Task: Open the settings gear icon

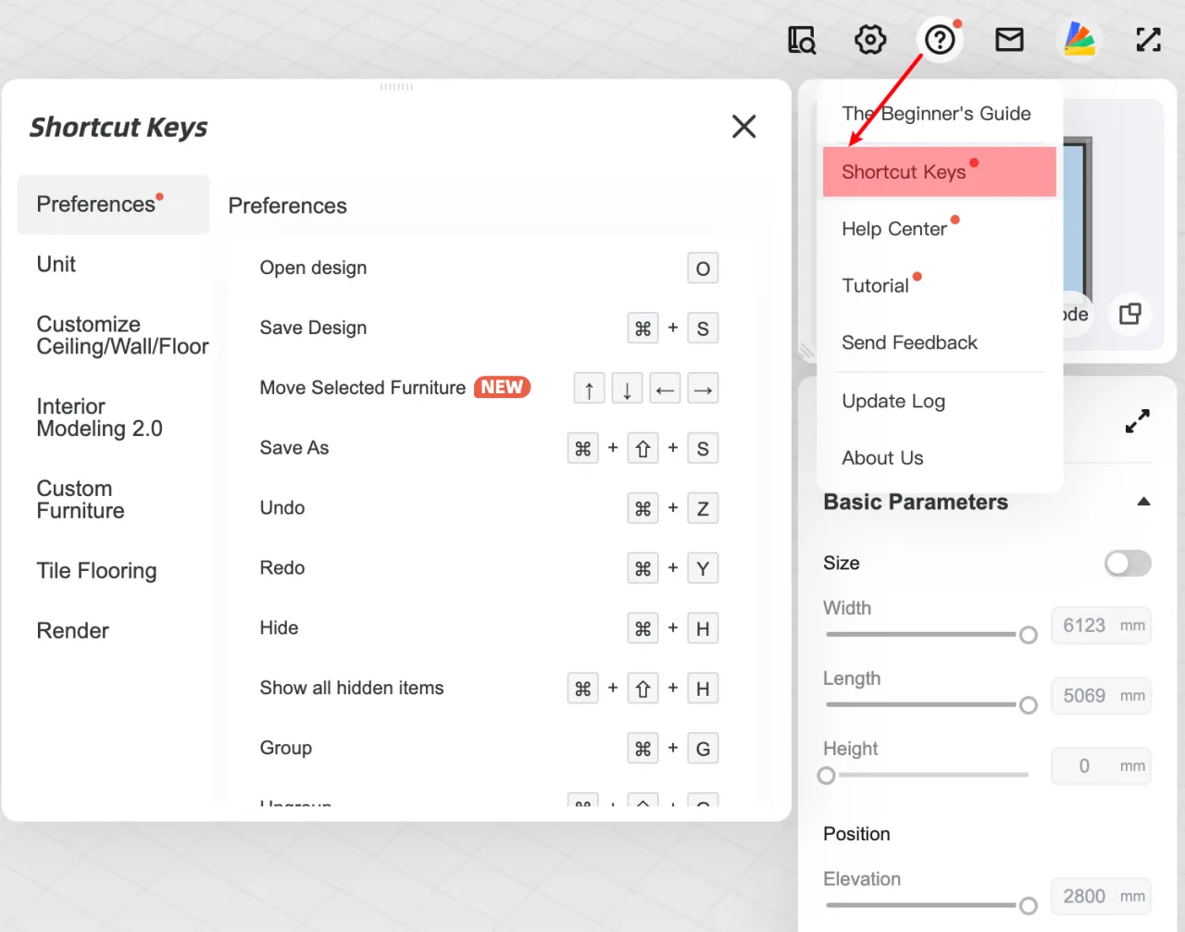Action: click(x=870, y=40)
